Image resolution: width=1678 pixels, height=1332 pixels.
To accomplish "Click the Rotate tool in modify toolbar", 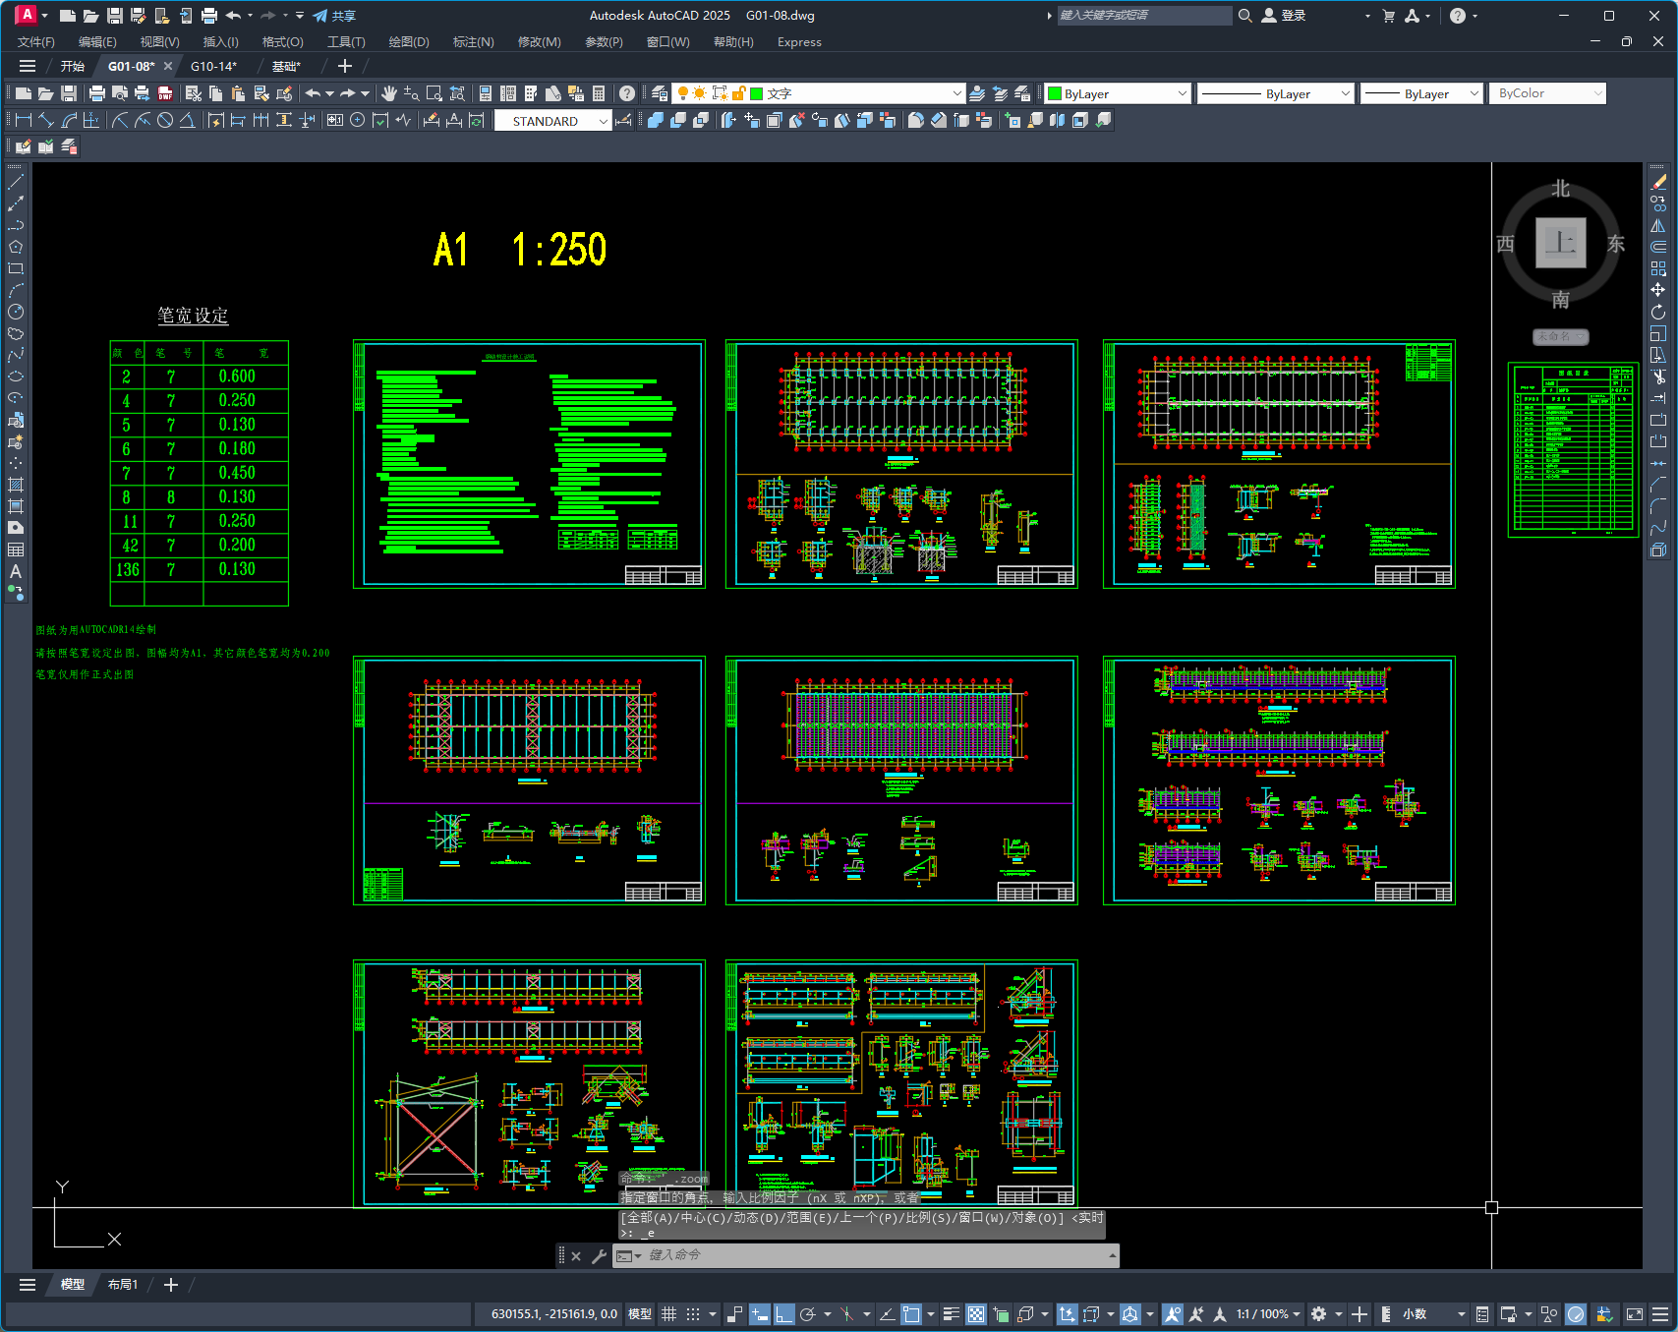I will [x=1658, y=312].
